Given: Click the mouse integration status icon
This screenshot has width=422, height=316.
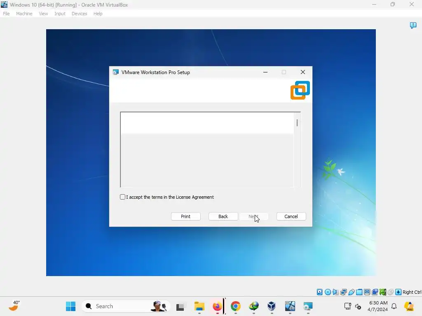Looking at the screenshot, I should tap(391, 292).
